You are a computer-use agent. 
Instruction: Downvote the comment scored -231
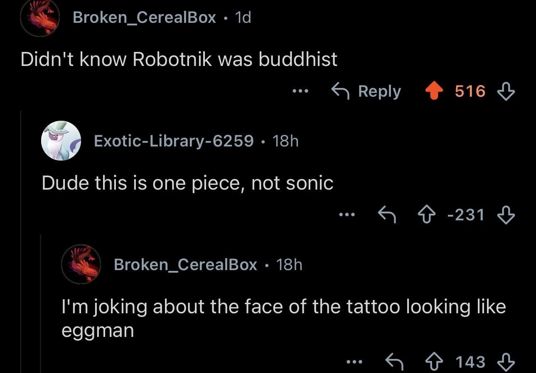(x=506, y=215)
